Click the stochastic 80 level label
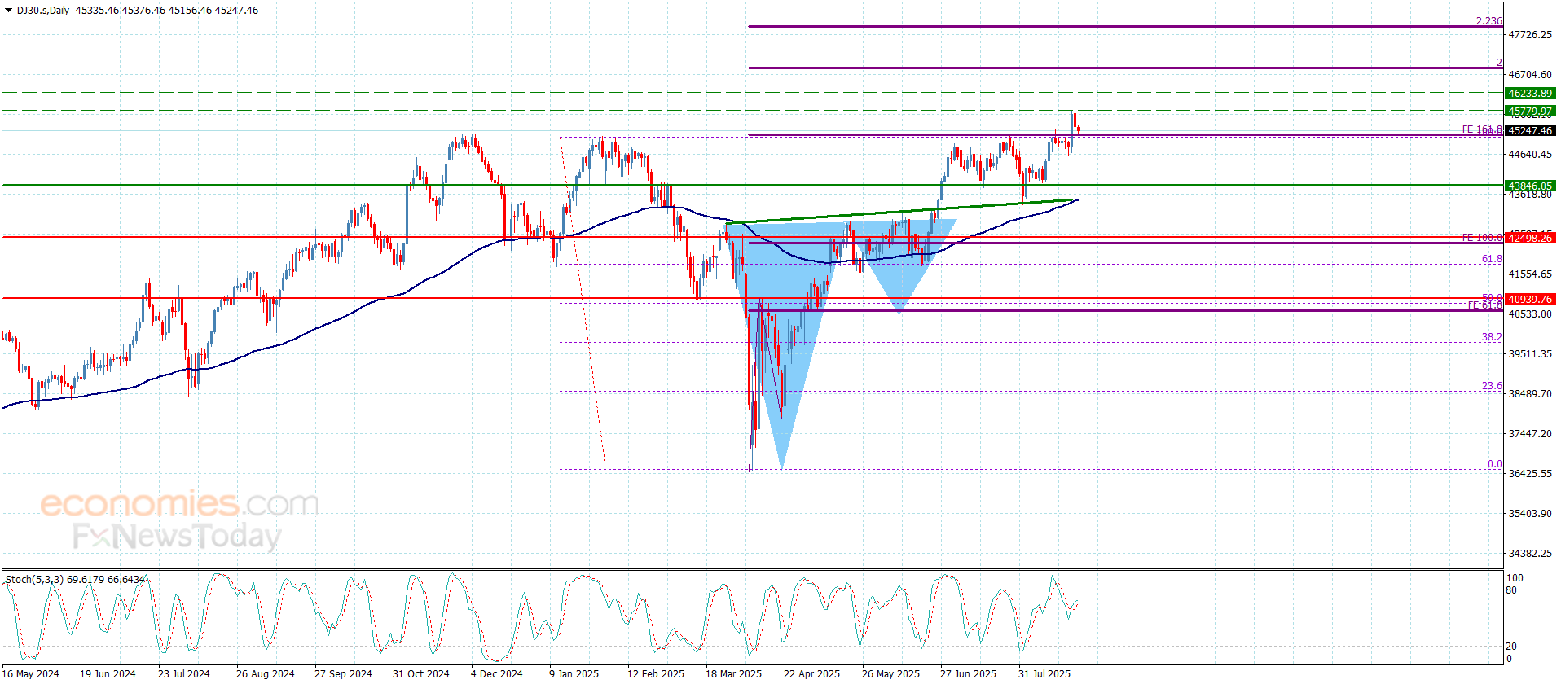 point(1512,590)
